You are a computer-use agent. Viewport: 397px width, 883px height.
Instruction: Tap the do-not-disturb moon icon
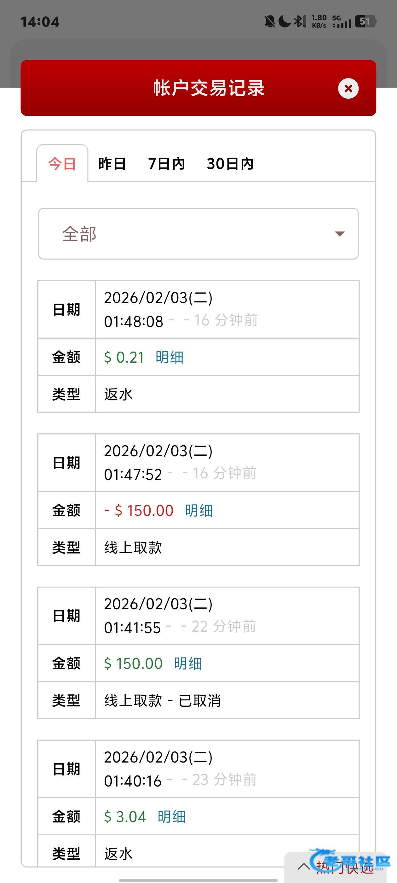[x=284, y=21]
